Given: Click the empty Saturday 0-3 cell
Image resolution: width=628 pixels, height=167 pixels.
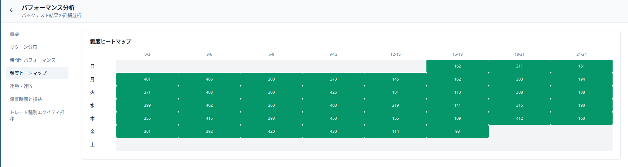Looking at the screenshot, I should (x=147, y=144).
